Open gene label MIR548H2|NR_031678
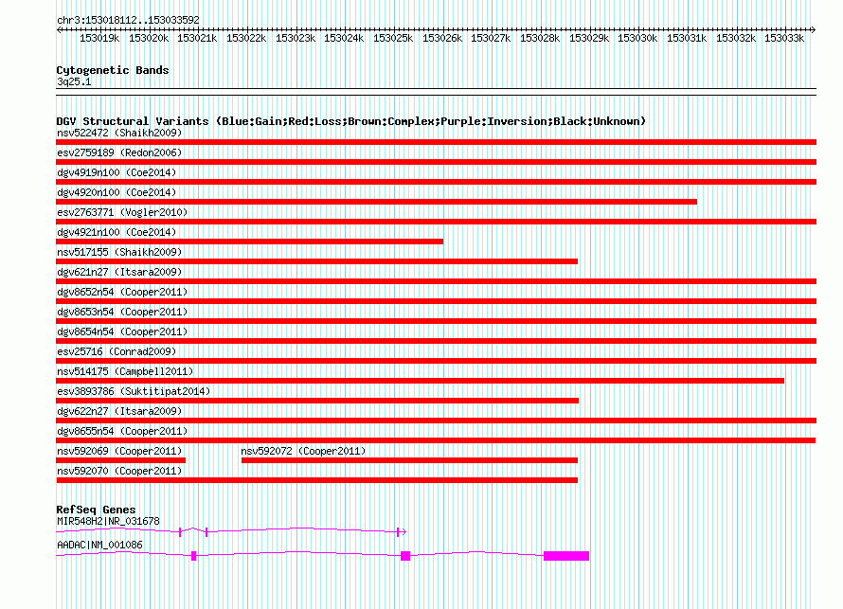 tap(108, 521)
